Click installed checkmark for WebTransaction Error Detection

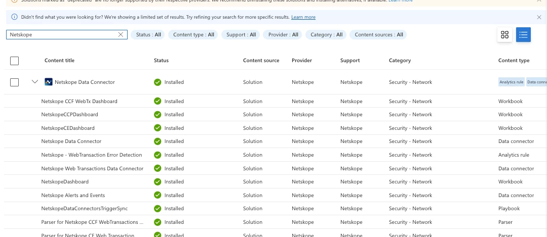pos(158,155)
